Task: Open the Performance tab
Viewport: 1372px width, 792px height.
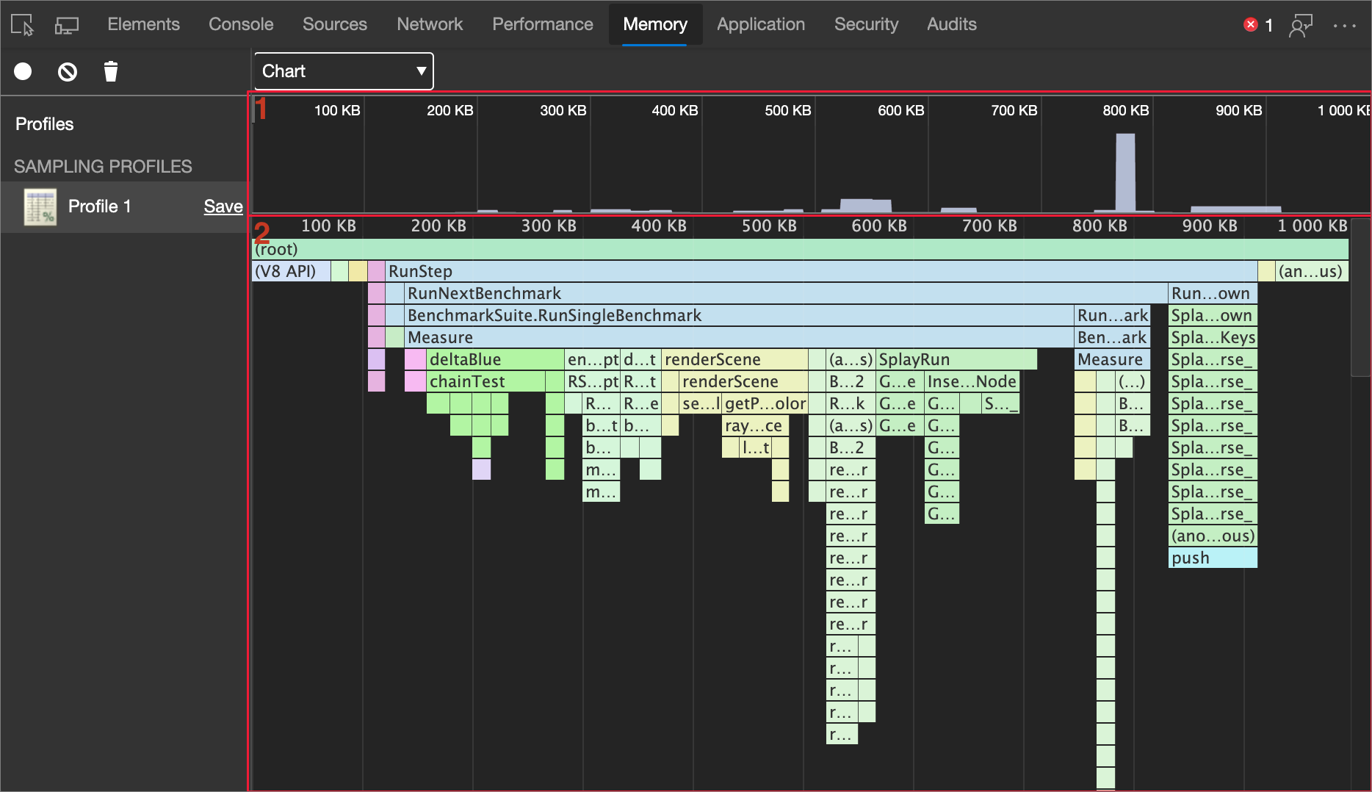Action: 543,24
